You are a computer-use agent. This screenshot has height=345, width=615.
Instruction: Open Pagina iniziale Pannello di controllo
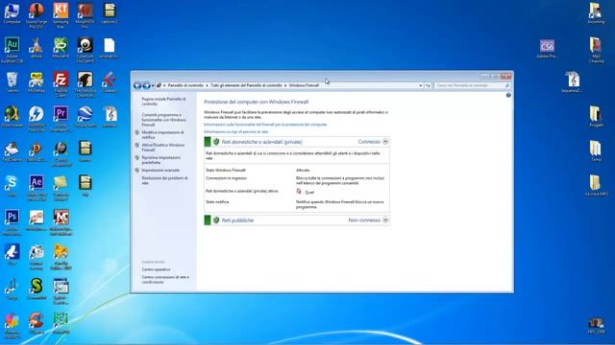[x=164, y=102]
